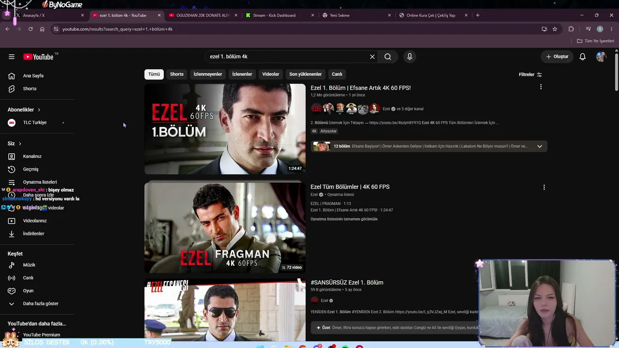
Task: Open Oynatma listeleri in the sidebar
Action: [x=40, y=182]
